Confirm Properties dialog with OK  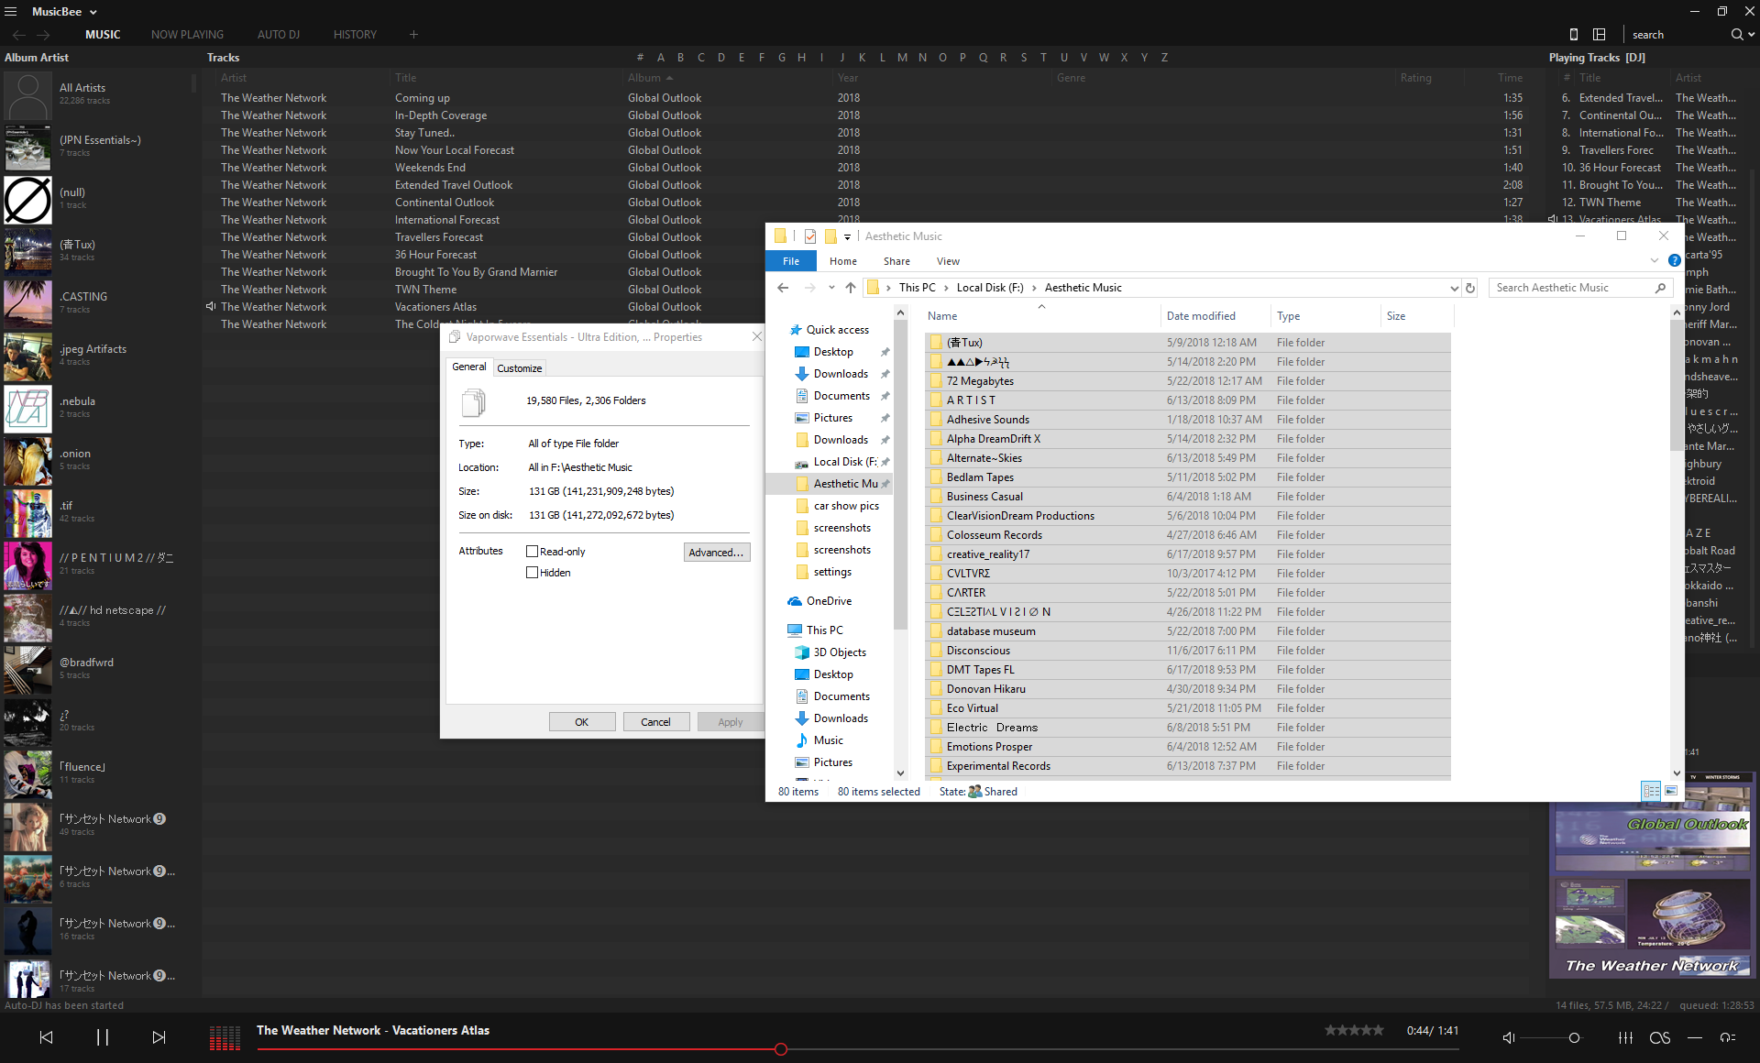tap(582, 722)
